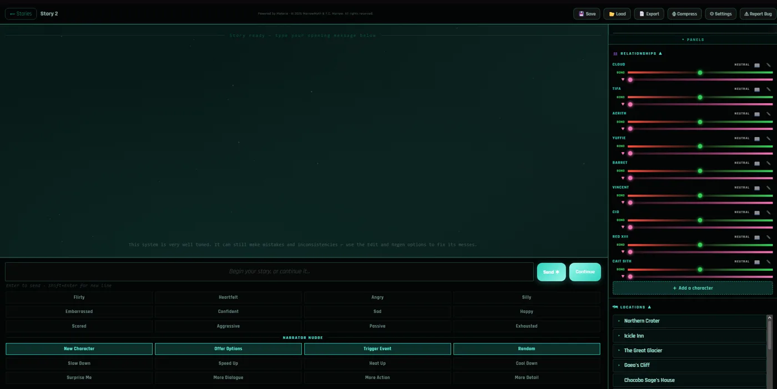The width and height of the screenshot is (777, 389).
Task: Go back to Stories list
Action: click(21, 14)
